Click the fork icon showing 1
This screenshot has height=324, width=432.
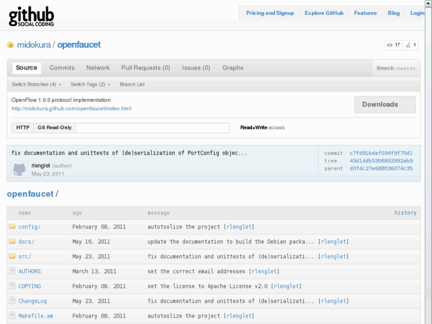point(408,45)
